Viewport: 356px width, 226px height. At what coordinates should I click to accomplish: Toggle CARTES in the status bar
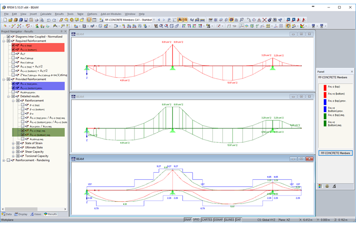(207, 219)
